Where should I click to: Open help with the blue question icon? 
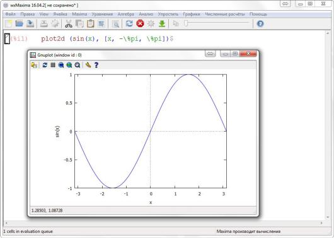click(260, 23)
